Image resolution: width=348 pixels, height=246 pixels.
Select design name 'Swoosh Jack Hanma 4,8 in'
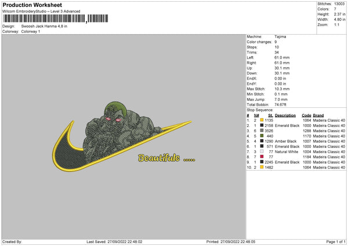pyautogui.click(x=44, y=26)
